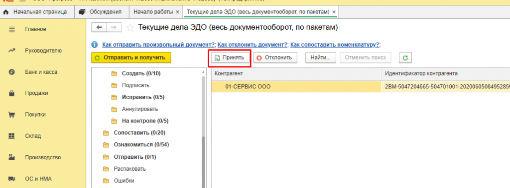Viewport: 510px width, 188px height.
Task: Select the На контроле (0/5) folder
Action: pos(145,121)
